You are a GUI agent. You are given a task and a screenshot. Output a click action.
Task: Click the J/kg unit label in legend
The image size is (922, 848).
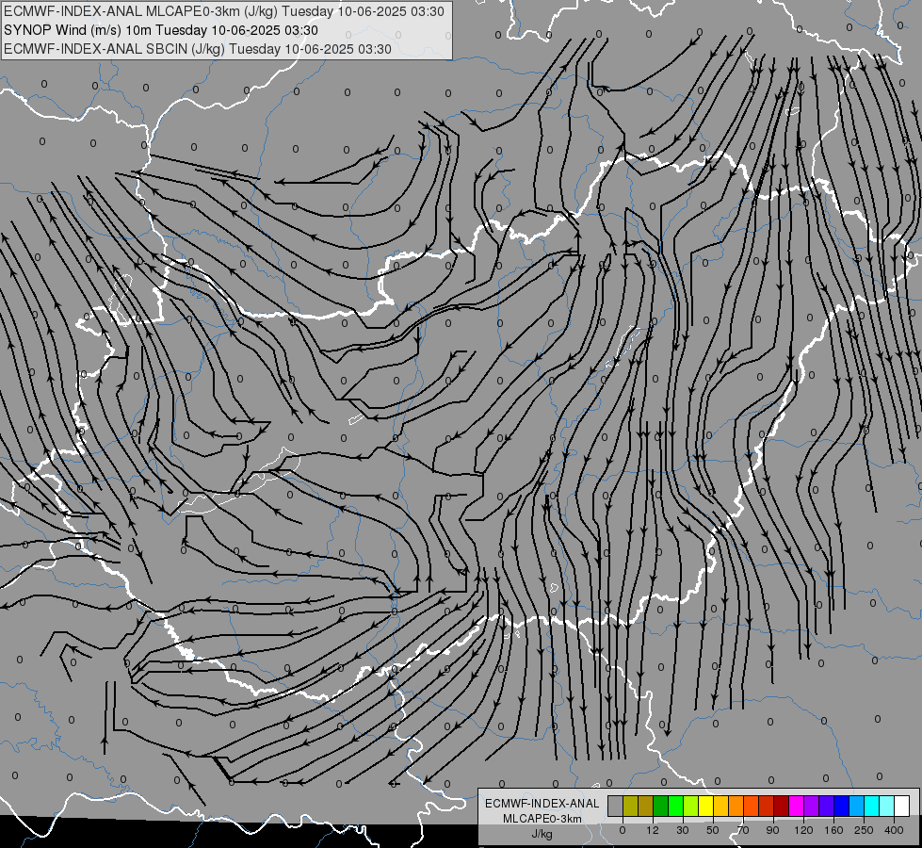click(542, 834)
